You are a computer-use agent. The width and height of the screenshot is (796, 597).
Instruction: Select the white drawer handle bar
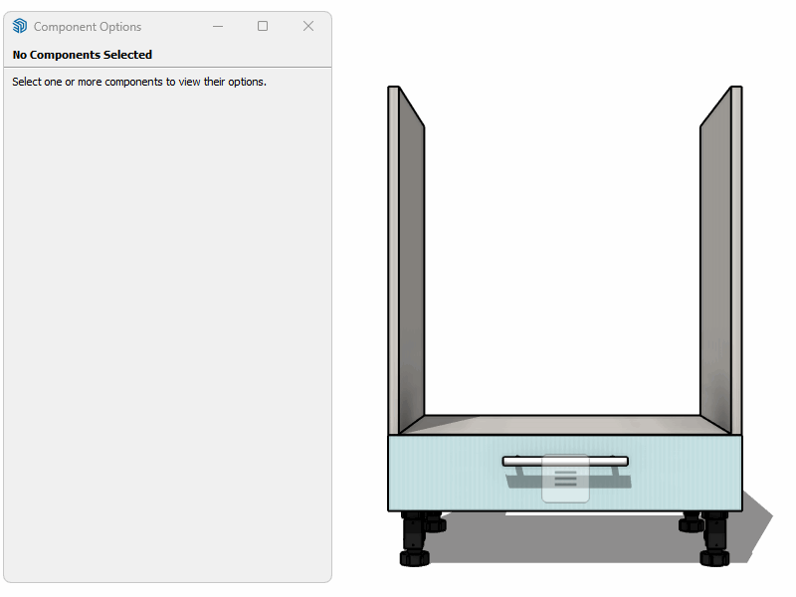(565, 461)
